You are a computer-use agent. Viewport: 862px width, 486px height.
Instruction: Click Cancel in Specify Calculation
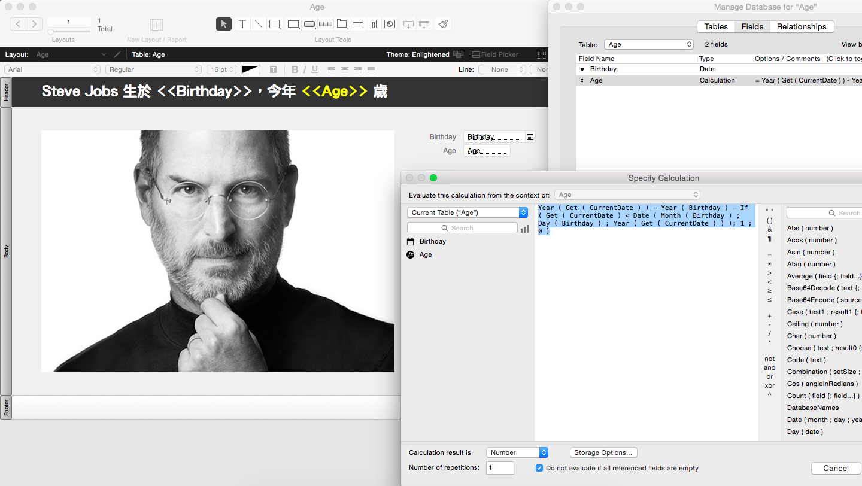[836, 468]
